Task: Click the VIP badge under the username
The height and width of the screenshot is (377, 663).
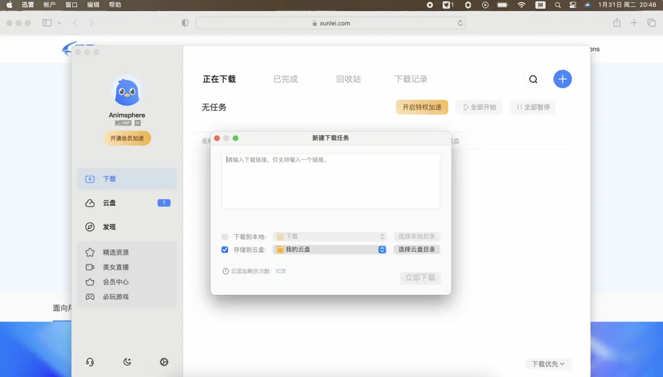Action: (123, 123)
